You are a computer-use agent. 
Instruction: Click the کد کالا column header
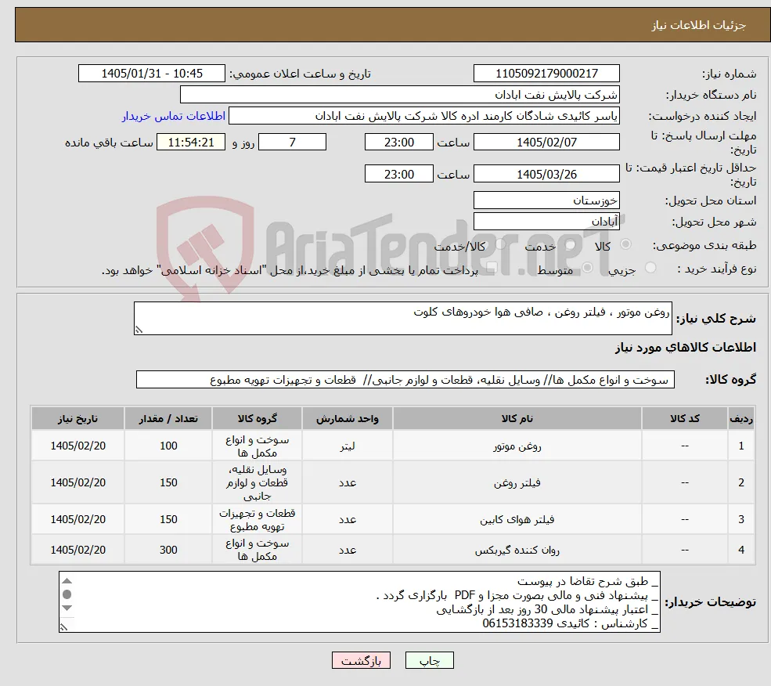[684, 418]
